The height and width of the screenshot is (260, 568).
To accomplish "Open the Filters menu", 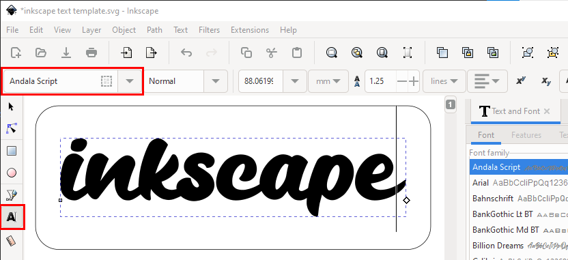I will point(209,30).
